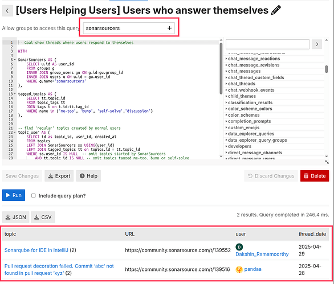Screen dimensions: 334x284
Task: Run the query
Action: (14, 195)
